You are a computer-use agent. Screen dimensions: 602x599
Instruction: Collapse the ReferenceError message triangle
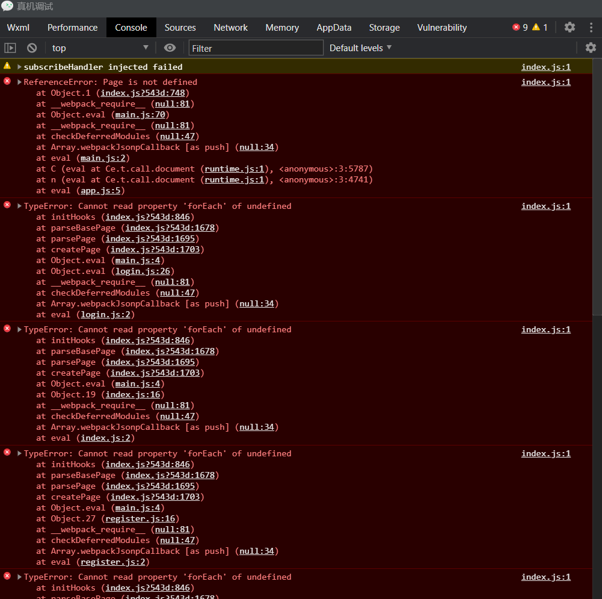pyautogui.click(x=19, y=82)
